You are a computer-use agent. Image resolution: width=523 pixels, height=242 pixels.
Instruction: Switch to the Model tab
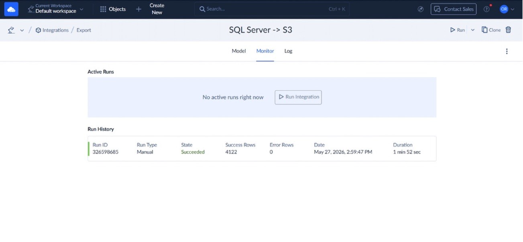coord(239,51)
